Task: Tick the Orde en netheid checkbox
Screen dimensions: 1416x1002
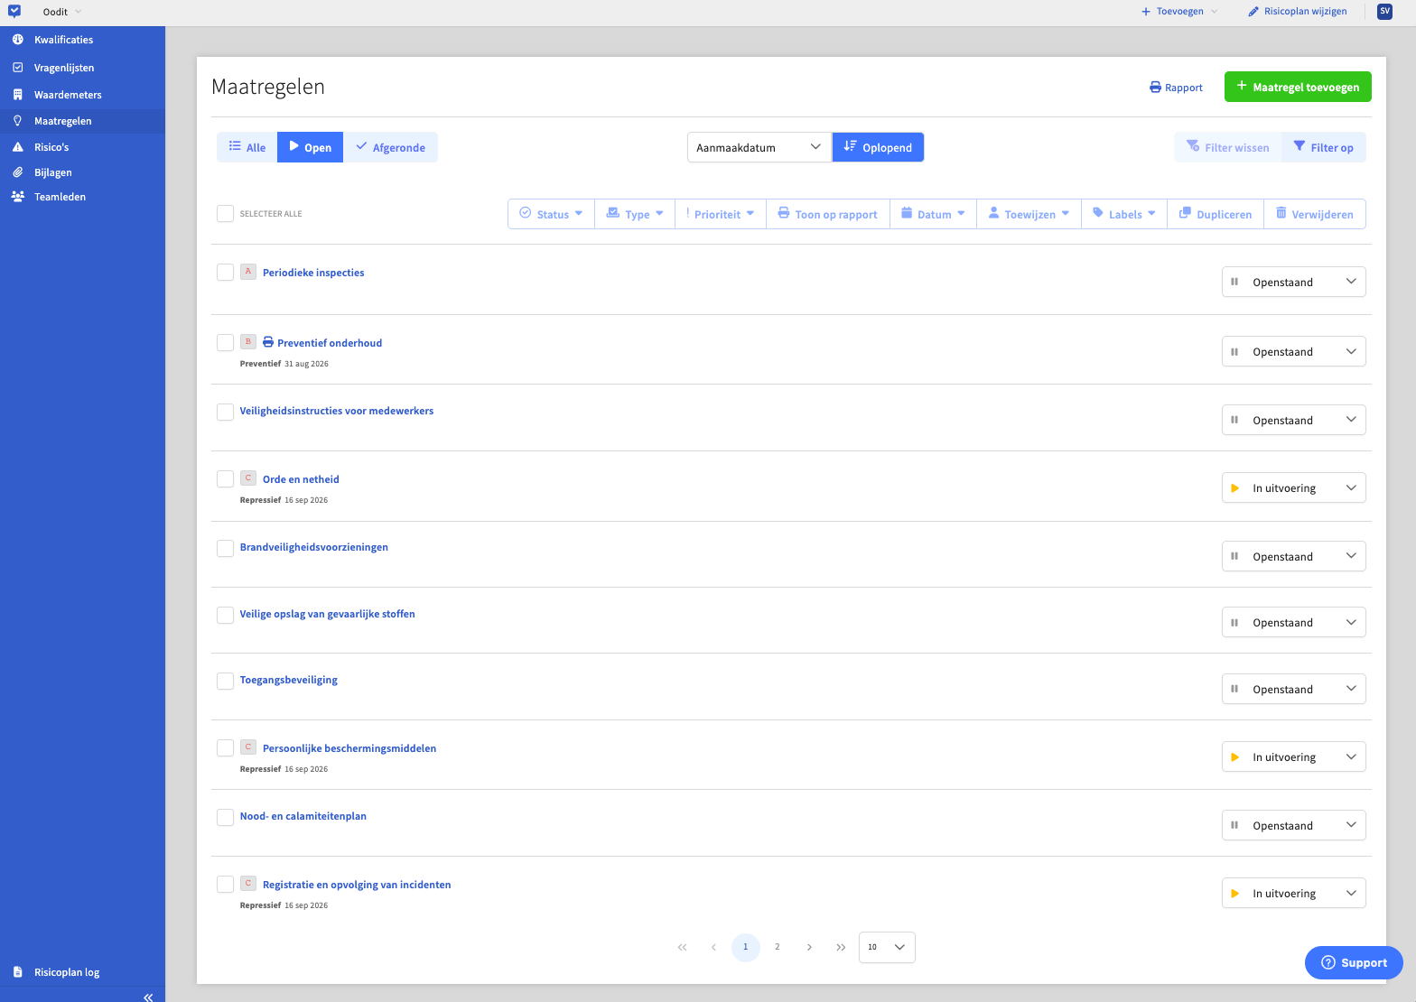Action: click(x=226, y=478)
